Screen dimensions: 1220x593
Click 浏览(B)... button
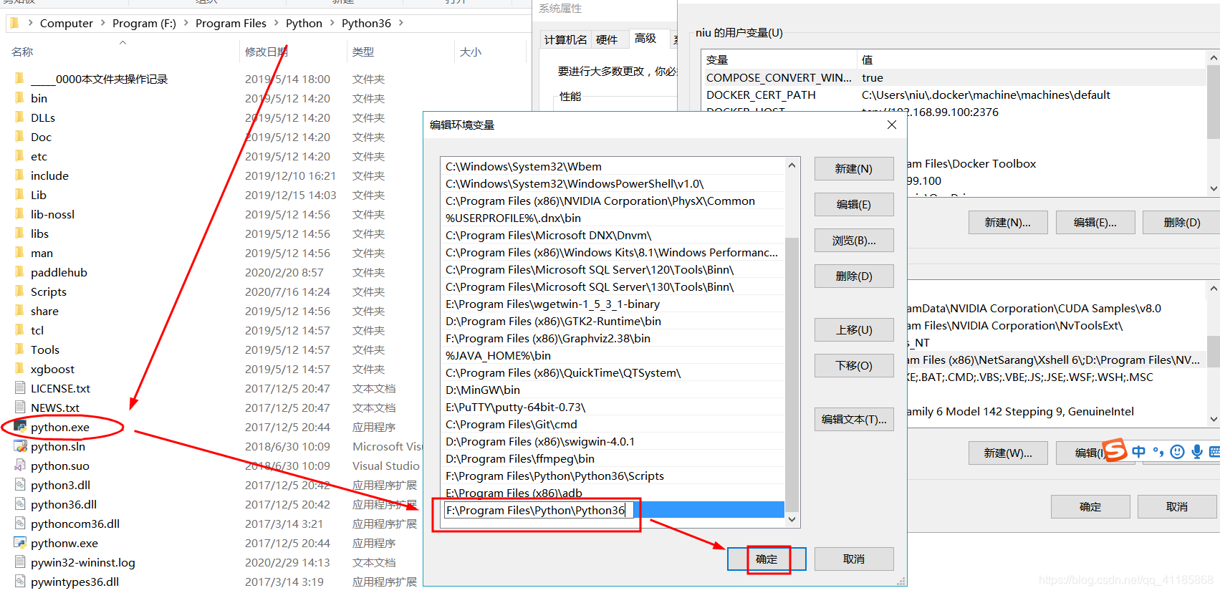tap(854, 240)
